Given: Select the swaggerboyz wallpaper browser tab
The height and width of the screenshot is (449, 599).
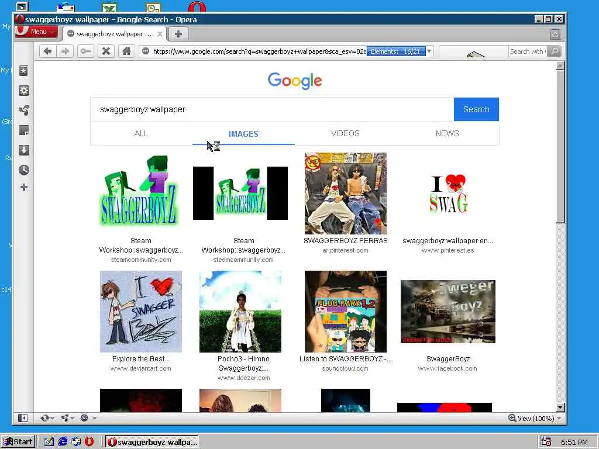Looking at the screenshot, I should pyautogui.click(x=113, y=34).
